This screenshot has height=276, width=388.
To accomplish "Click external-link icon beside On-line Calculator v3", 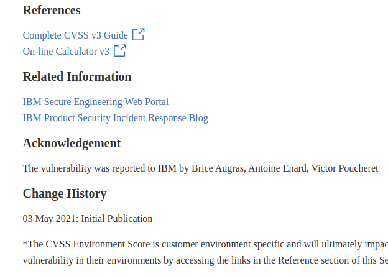I will [119, 51].
